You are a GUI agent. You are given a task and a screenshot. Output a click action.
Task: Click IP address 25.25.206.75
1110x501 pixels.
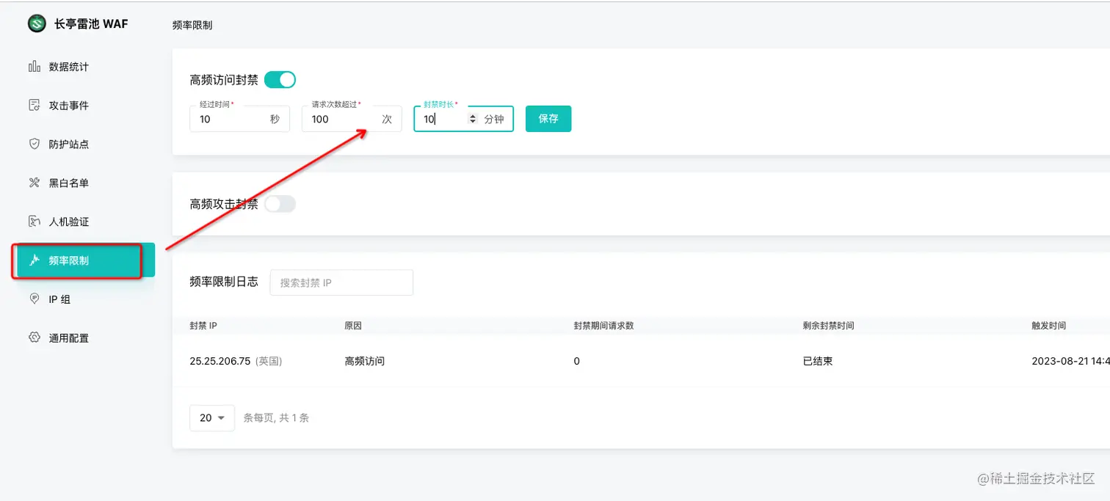[220, 362]
